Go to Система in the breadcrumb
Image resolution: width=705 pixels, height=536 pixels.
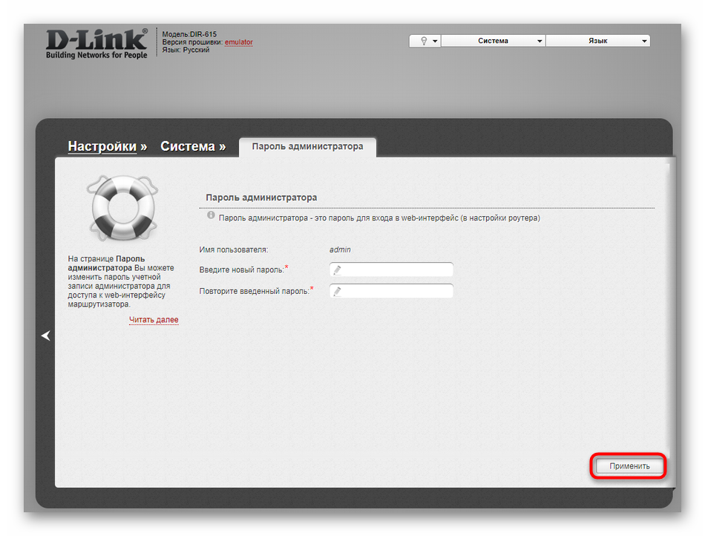pos(188,146)
